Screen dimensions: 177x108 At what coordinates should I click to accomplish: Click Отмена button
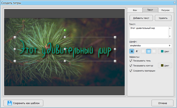click(x=162, y=103)
